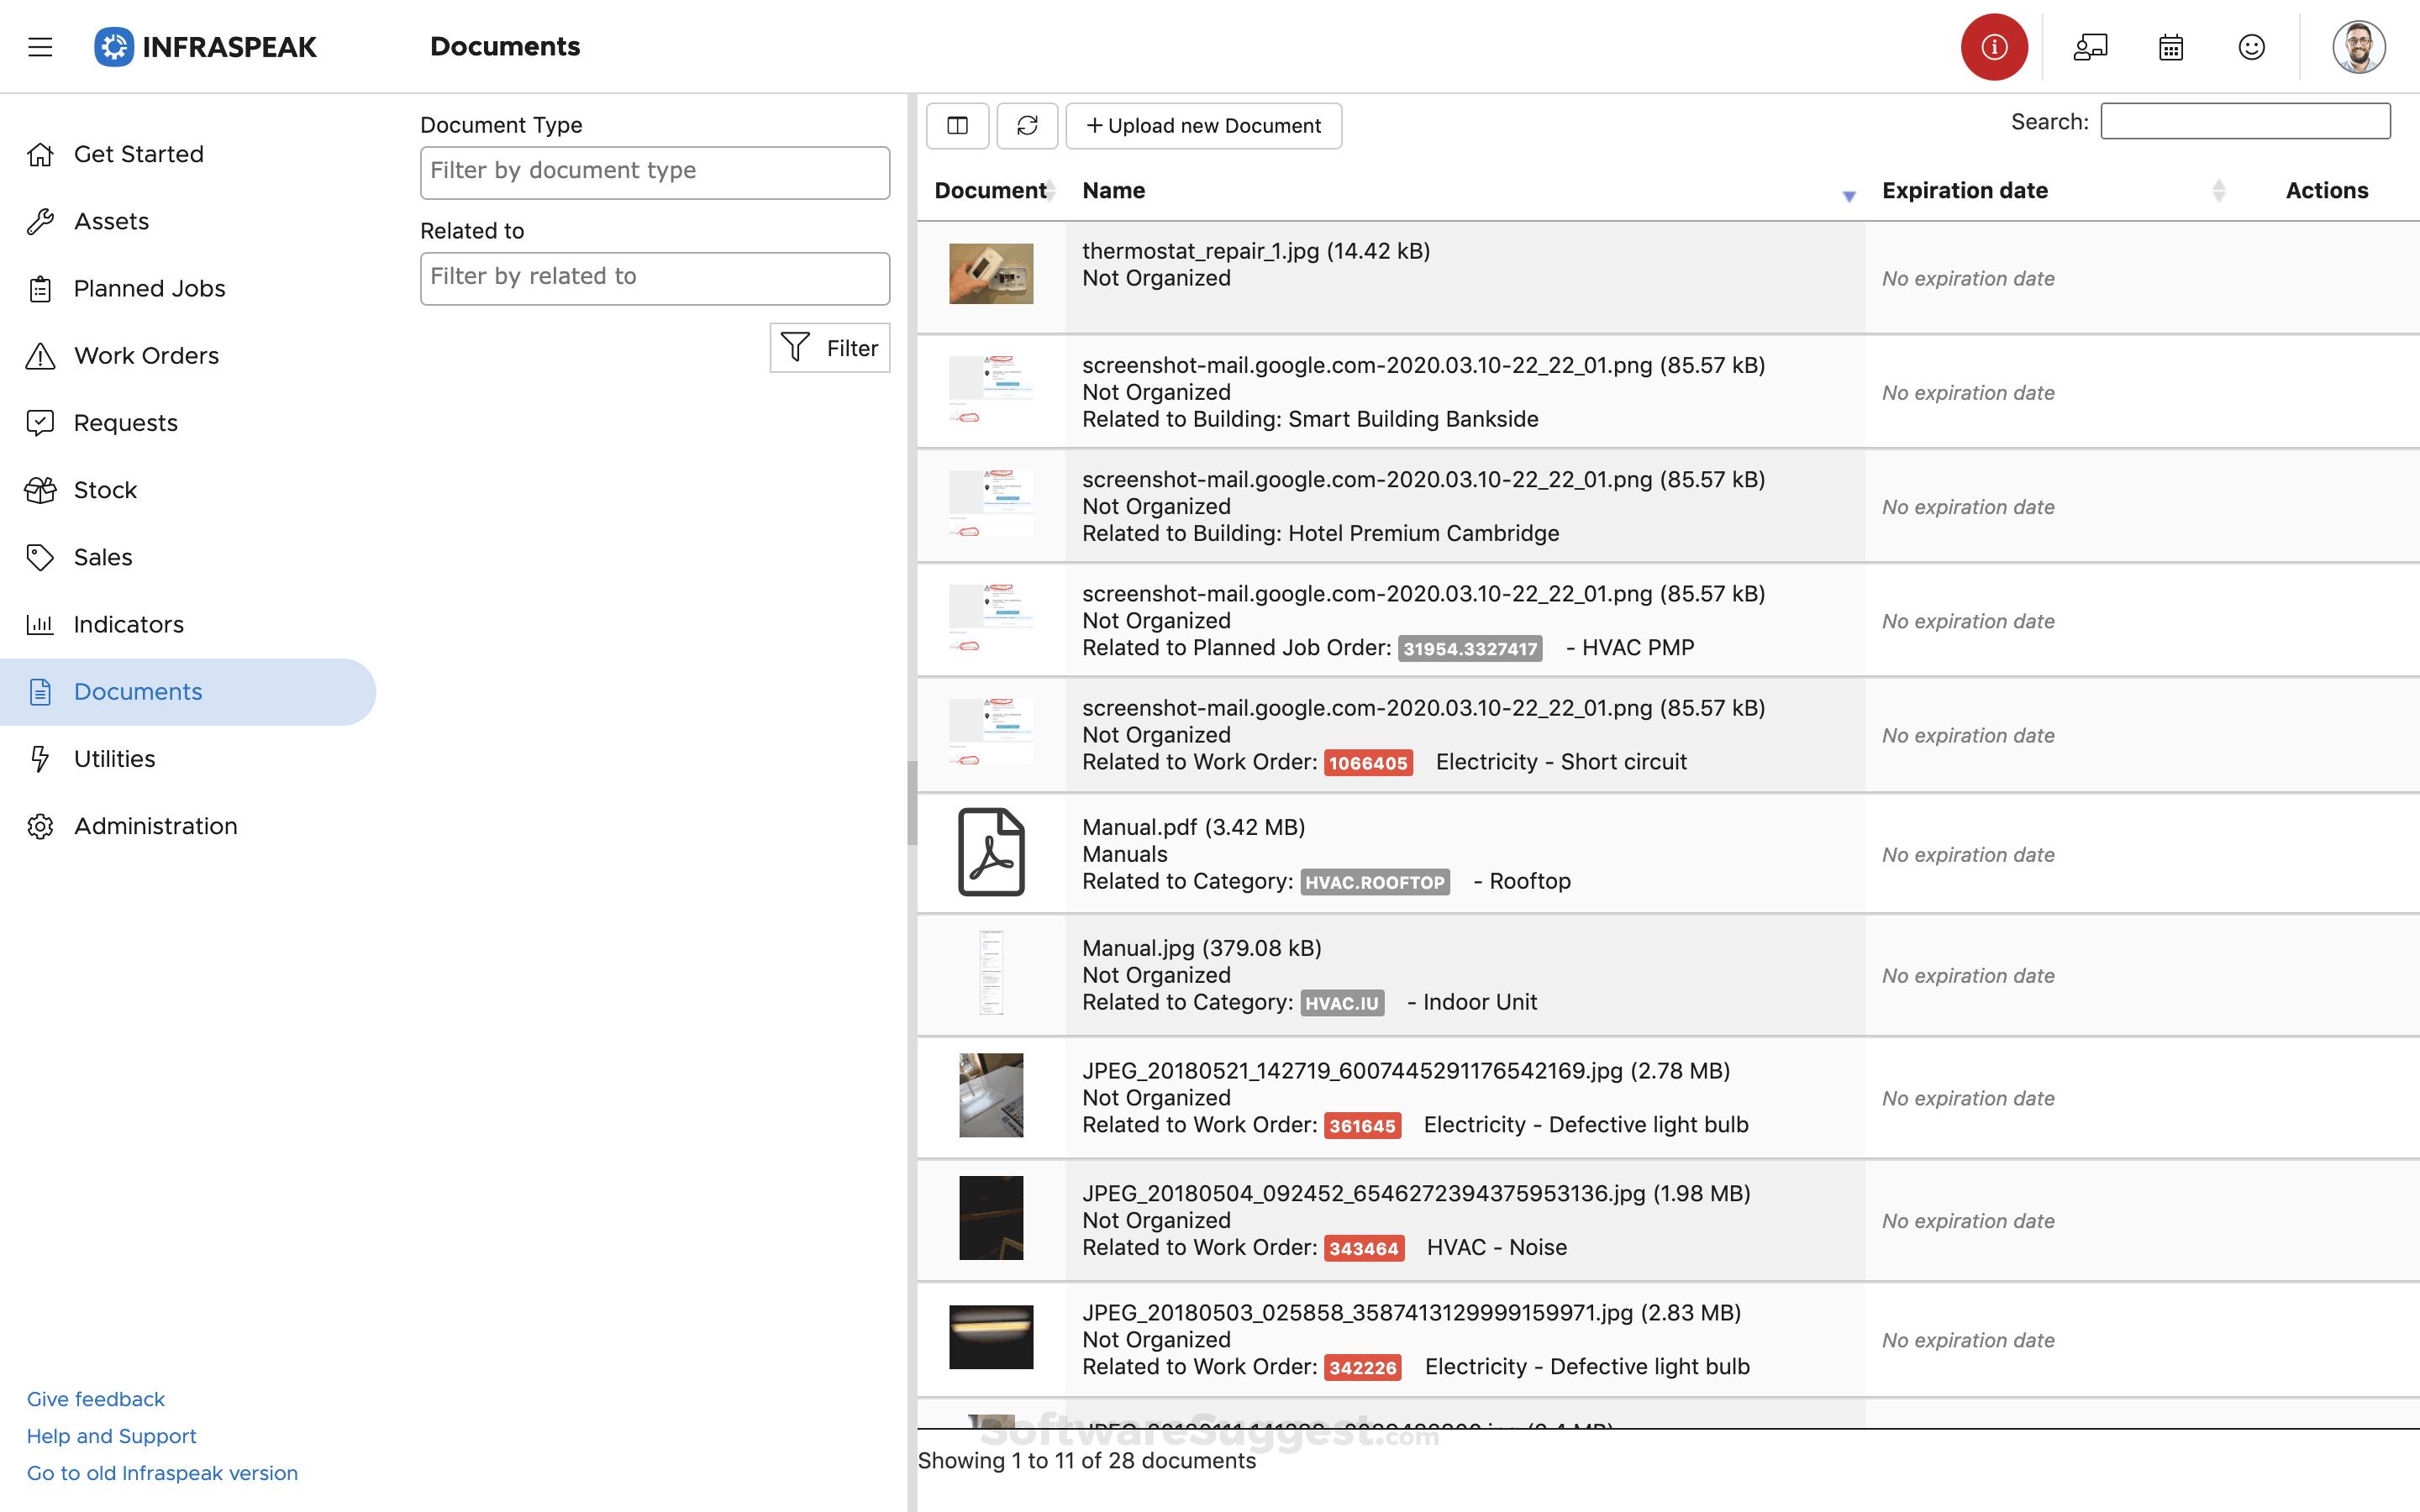Toggle the column layout icon
The image size is (2420, 1512).
(957, 125)
